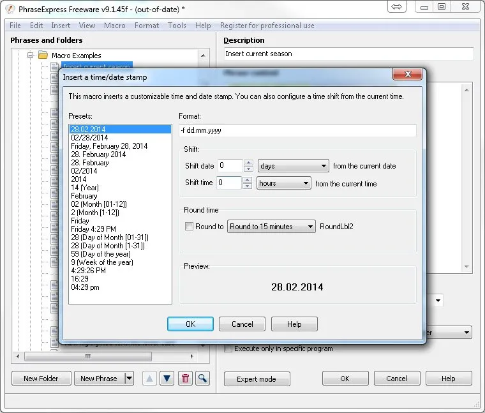Open the Edit menu
The height and width of the screenshot is (413, 485).
tap(36, 26)
